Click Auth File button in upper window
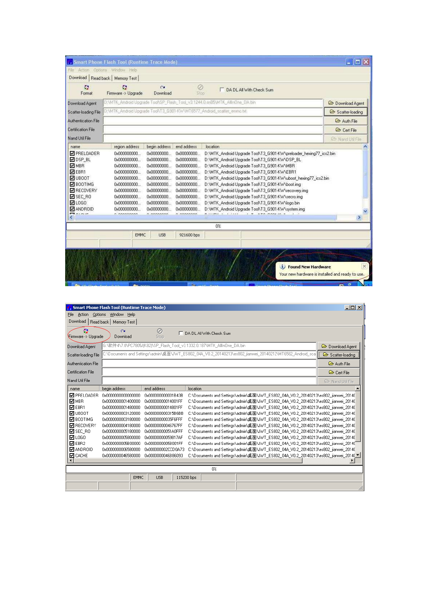Screen dimensions: 431x610 346,121
